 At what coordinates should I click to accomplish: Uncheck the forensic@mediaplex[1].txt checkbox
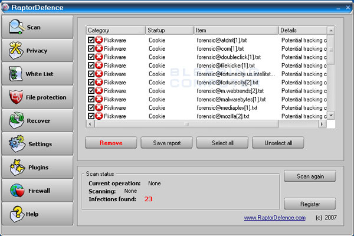click(91, 108)
